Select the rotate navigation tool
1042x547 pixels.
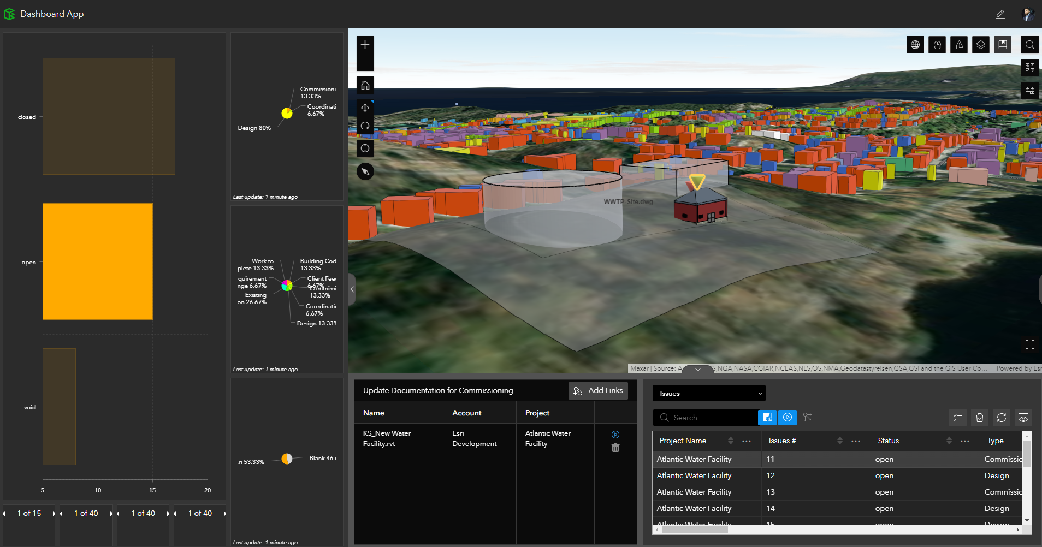pos(365,126)
